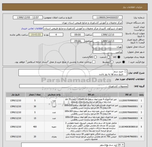Viewport: 152px width, 147px height.
Task: Click the buyer organization name field
Action: click(x=78, y=23)
